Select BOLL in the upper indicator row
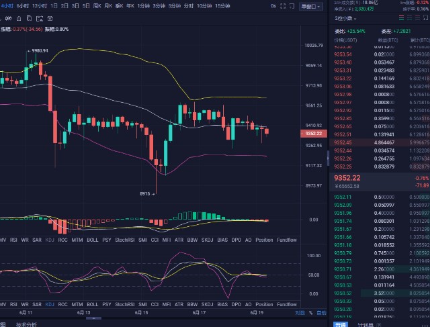This screenshot has height=327, width=430. pos(93,240)
